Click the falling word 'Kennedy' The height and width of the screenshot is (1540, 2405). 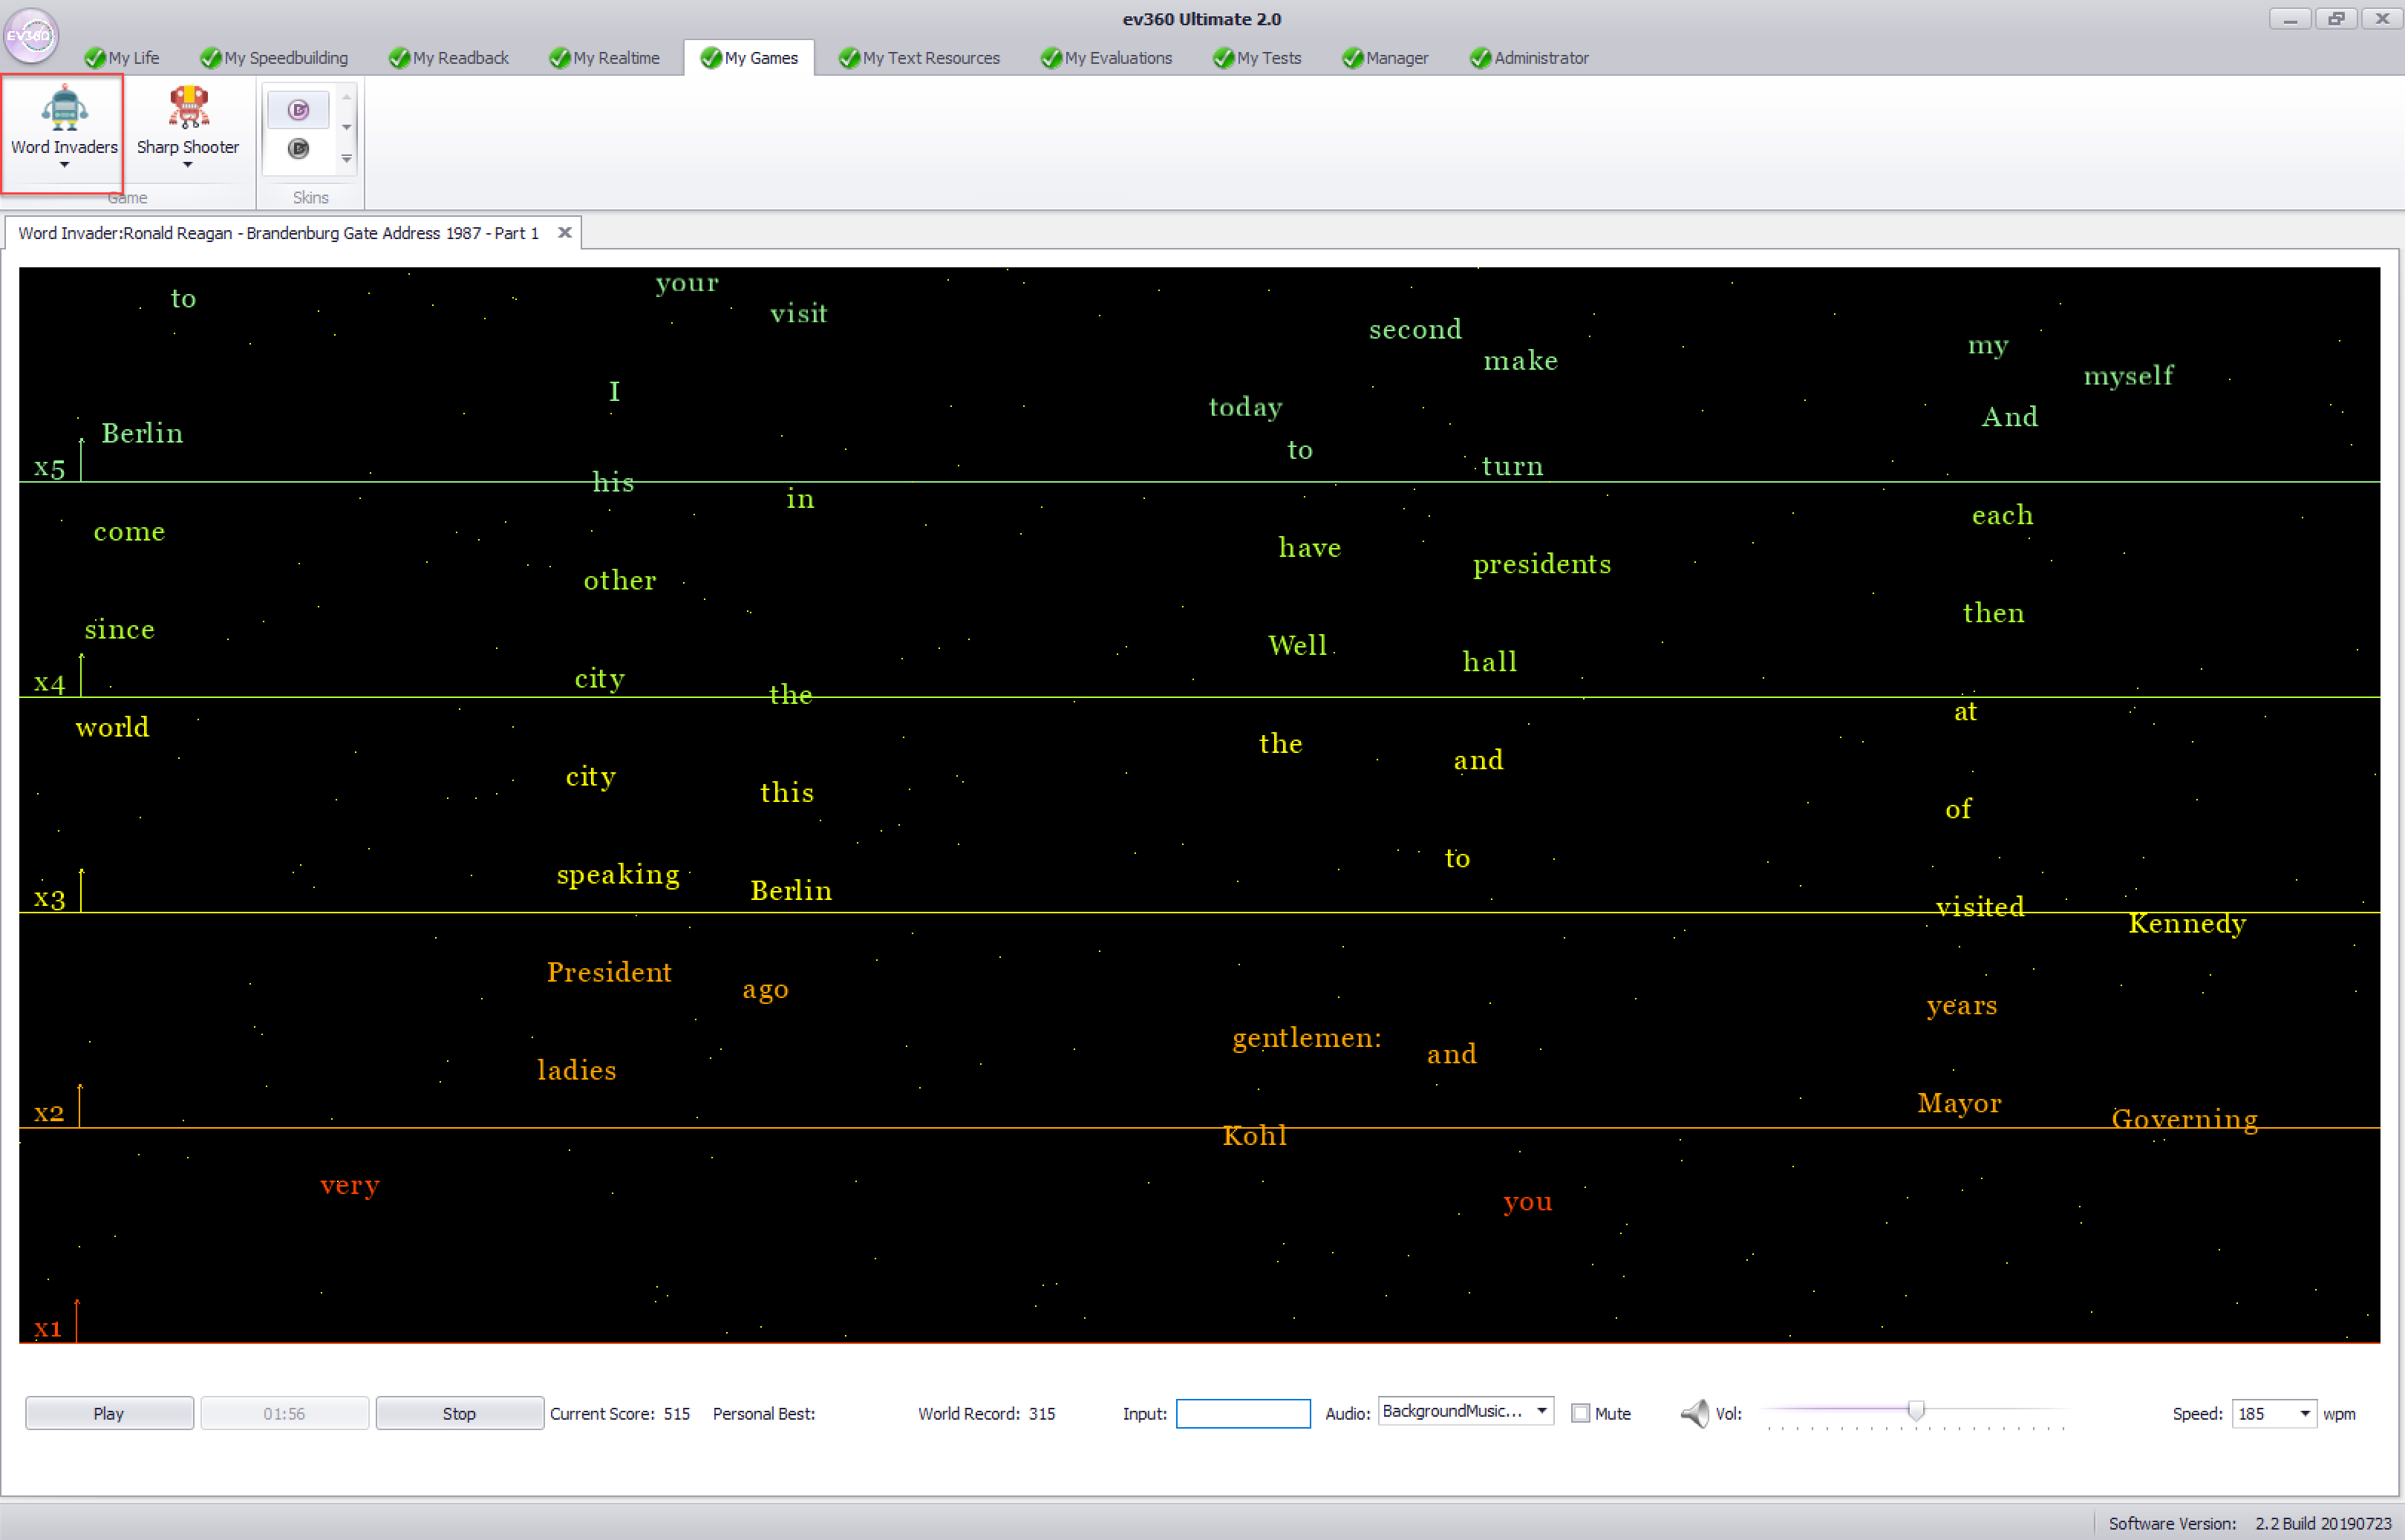point(2187,923)
